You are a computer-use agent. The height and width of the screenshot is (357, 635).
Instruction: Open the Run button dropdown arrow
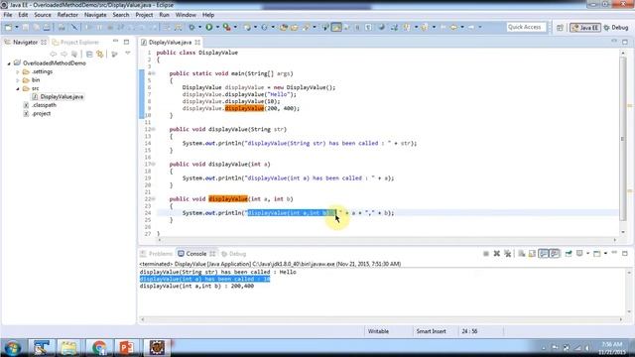217,27
